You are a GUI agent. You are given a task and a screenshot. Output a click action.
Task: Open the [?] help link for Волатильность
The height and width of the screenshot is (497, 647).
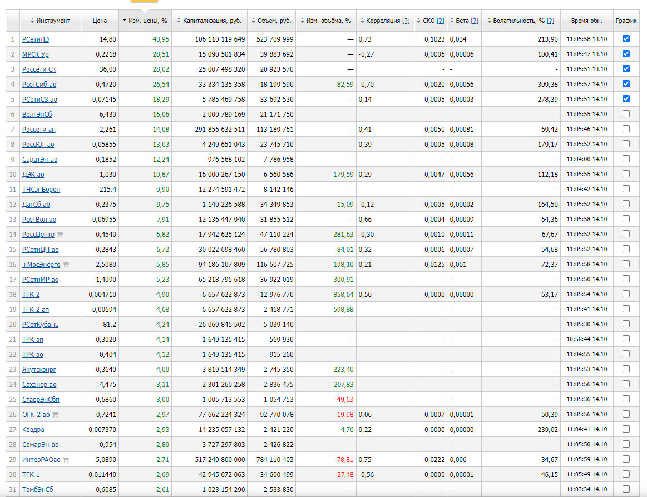(x=550, y=21)
